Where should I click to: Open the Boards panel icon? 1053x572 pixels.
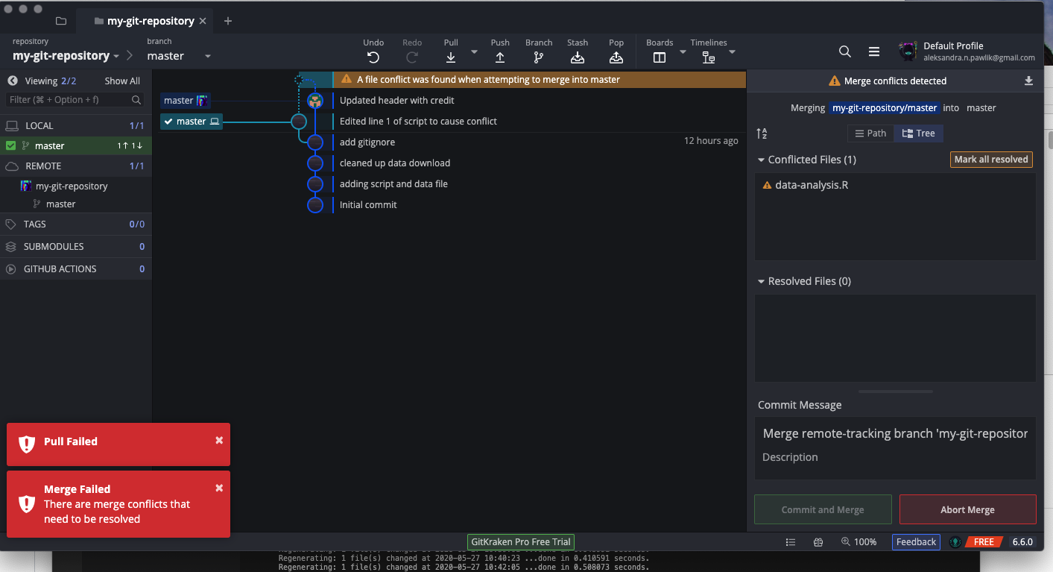(660, 57)
